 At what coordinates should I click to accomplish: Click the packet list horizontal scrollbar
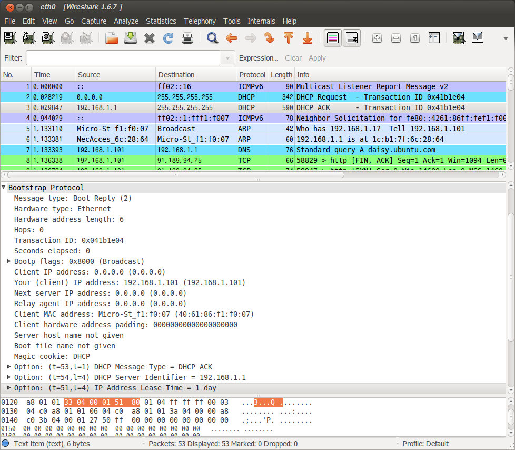point(175,174)
